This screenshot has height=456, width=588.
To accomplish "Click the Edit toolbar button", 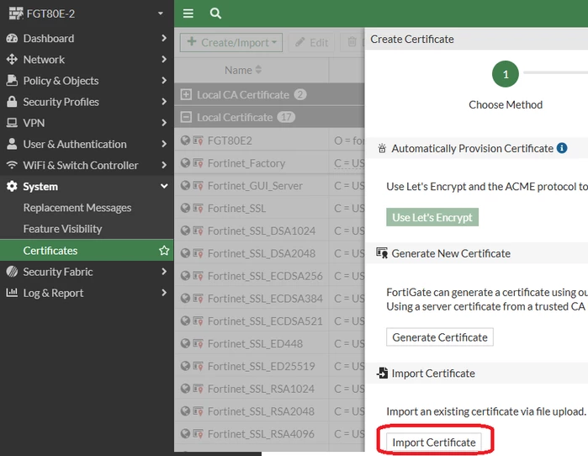I will [312, 42].
